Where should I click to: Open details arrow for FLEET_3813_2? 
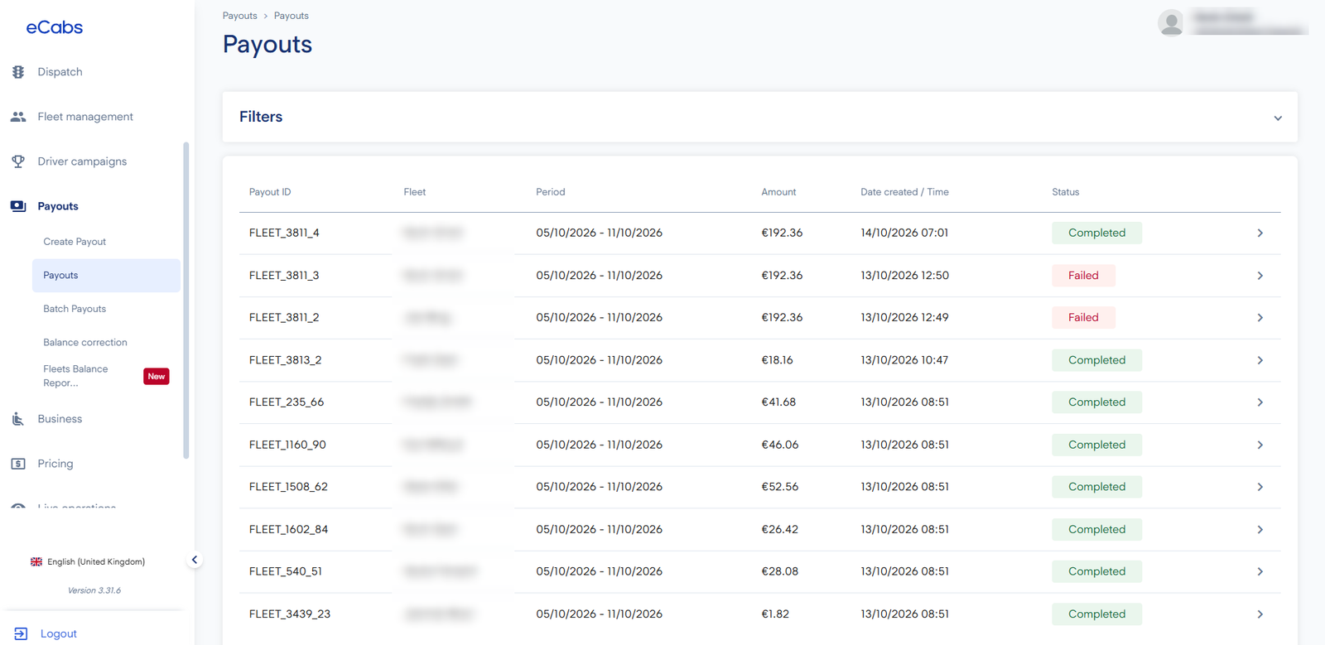(1260, 360)
